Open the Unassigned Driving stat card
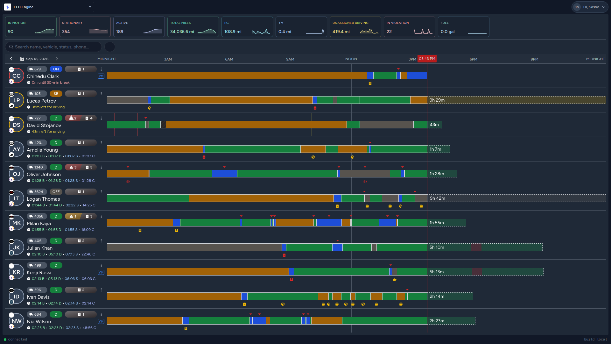611x344 pixels. (x=355, y=27)
